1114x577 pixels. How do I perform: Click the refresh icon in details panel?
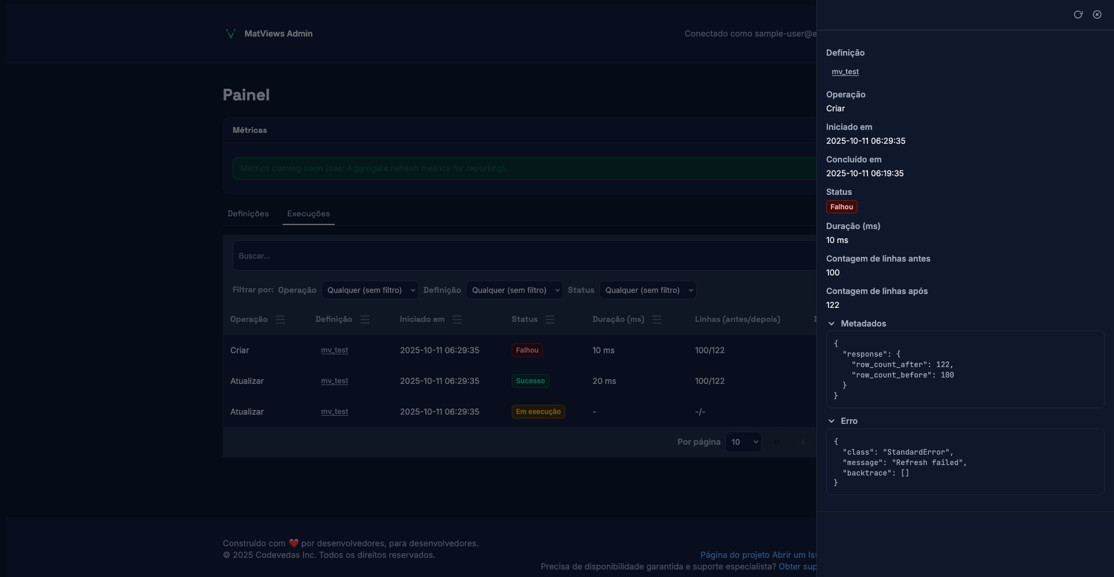(x=1078, y=14)
